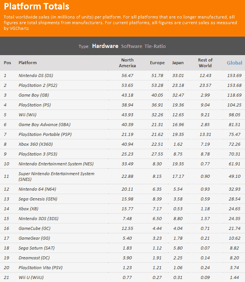The image size is (245, 282).
Task: Switch to the Tie-Ratio type tab
Action: coord(155,46)
